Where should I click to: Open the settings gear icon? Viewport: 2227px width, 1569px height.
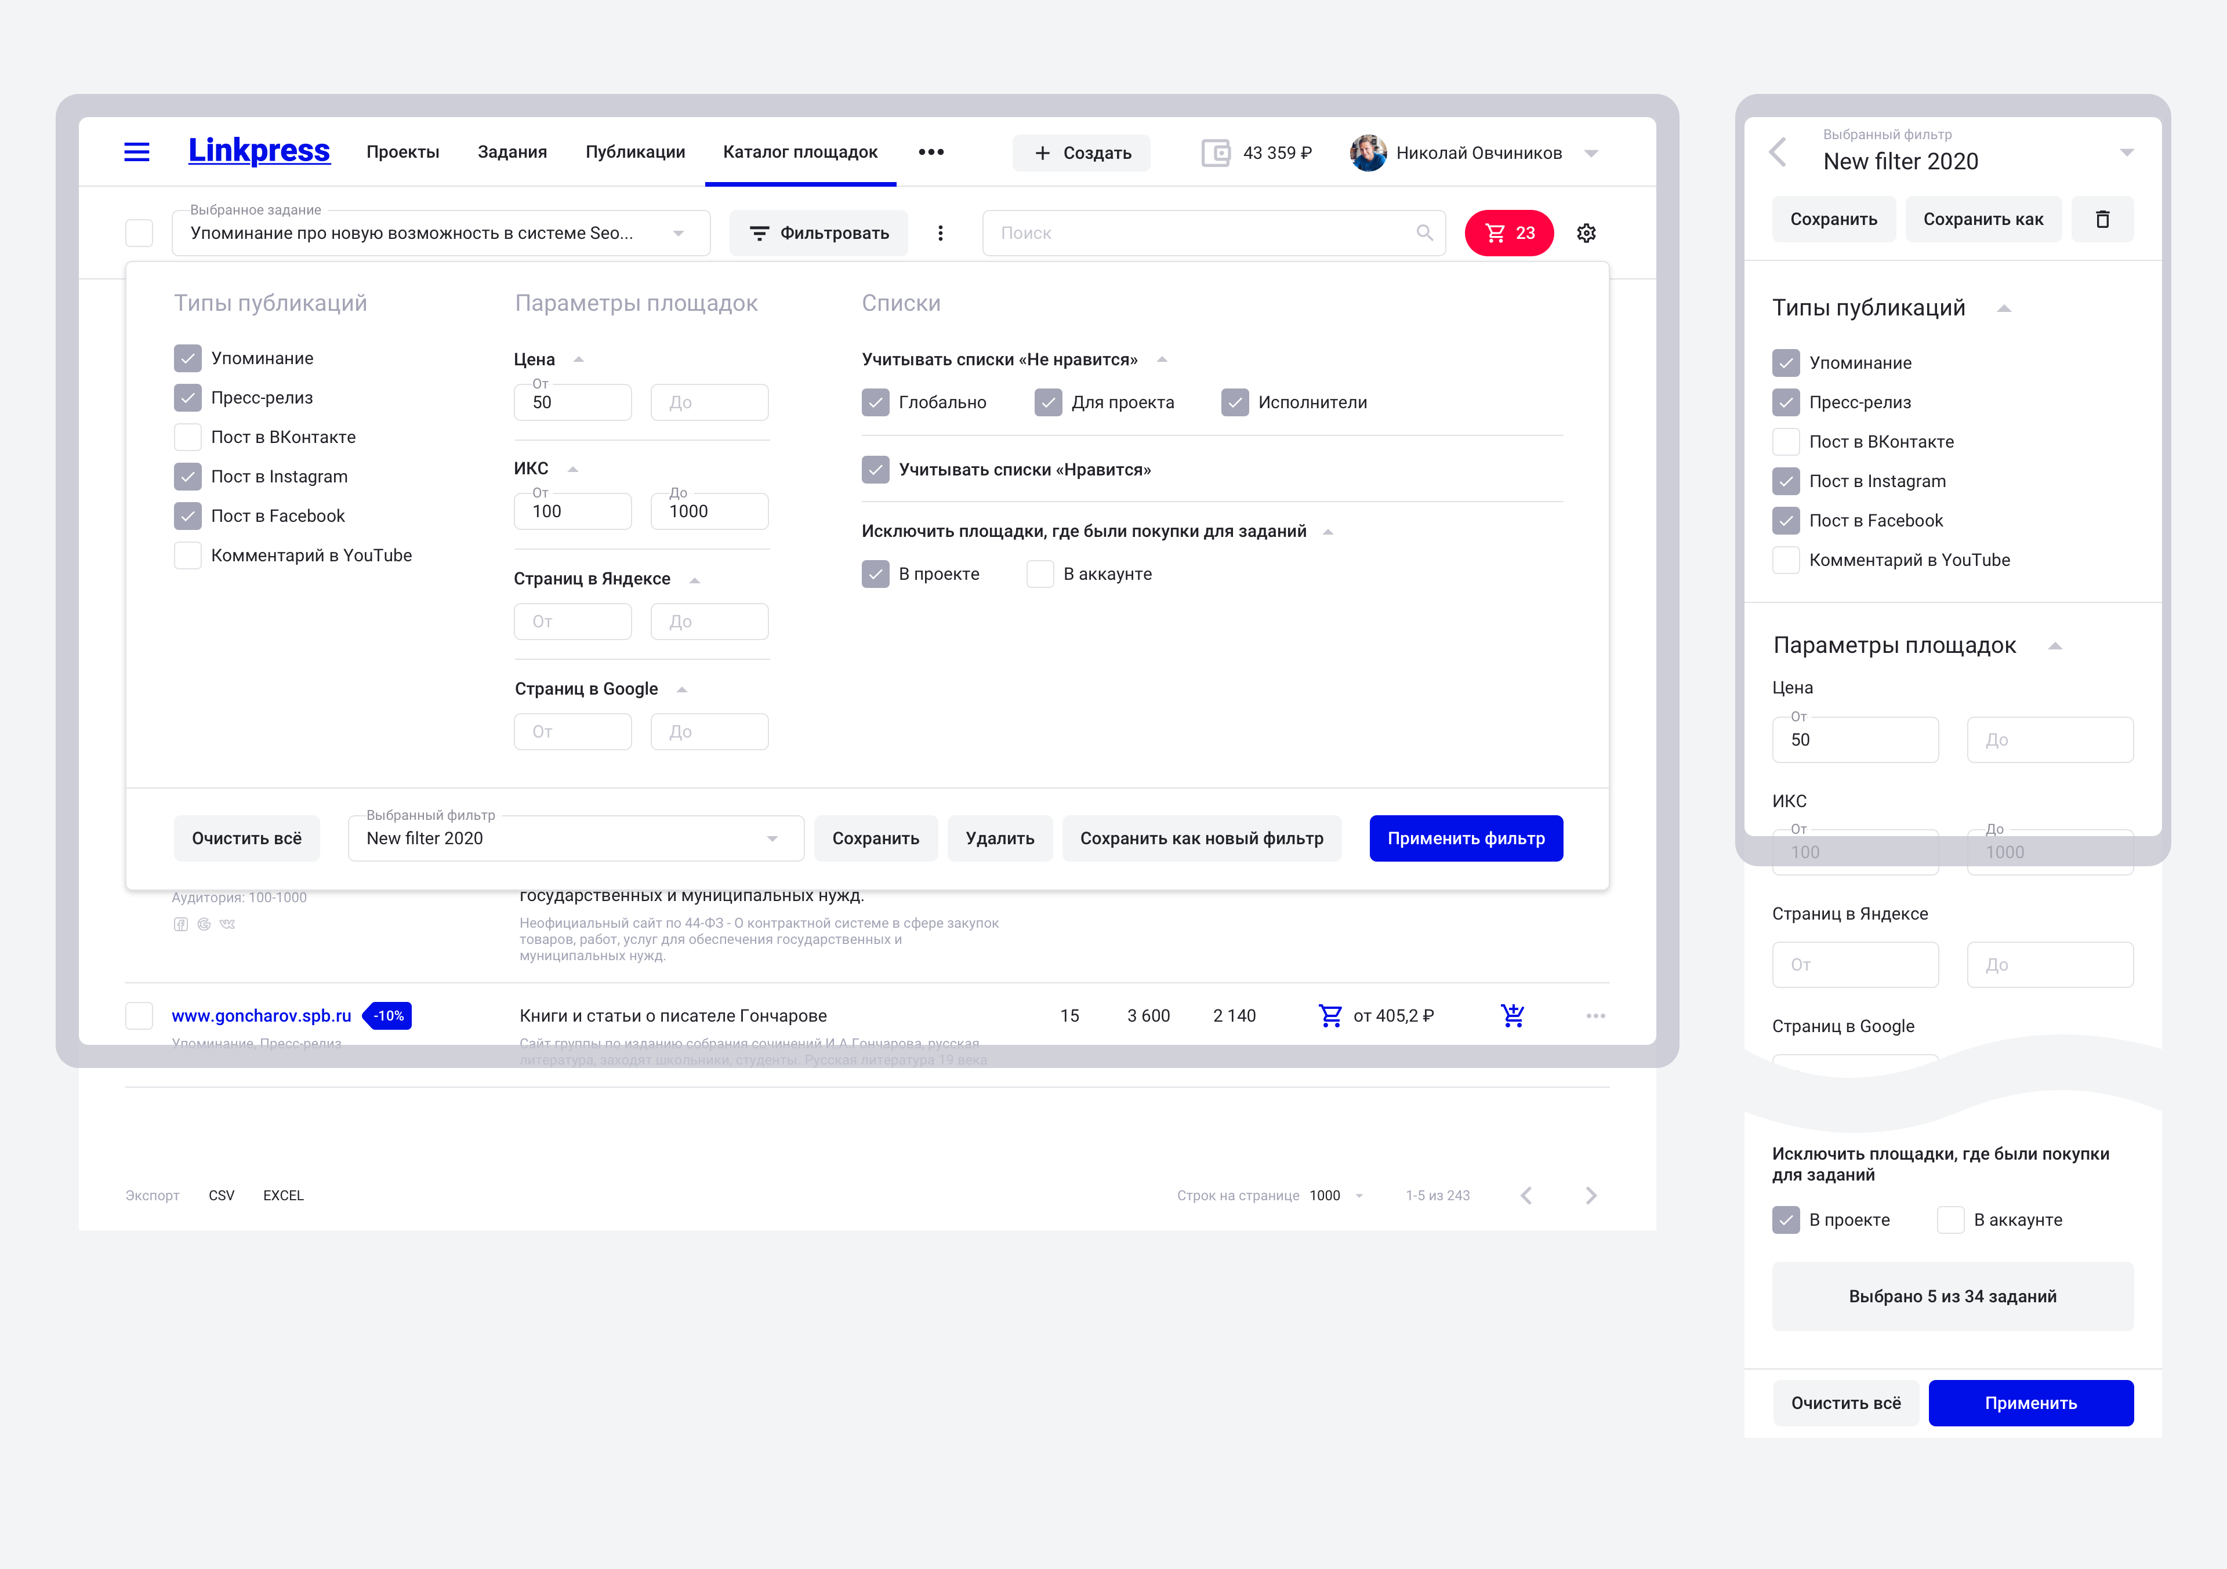1586,234
